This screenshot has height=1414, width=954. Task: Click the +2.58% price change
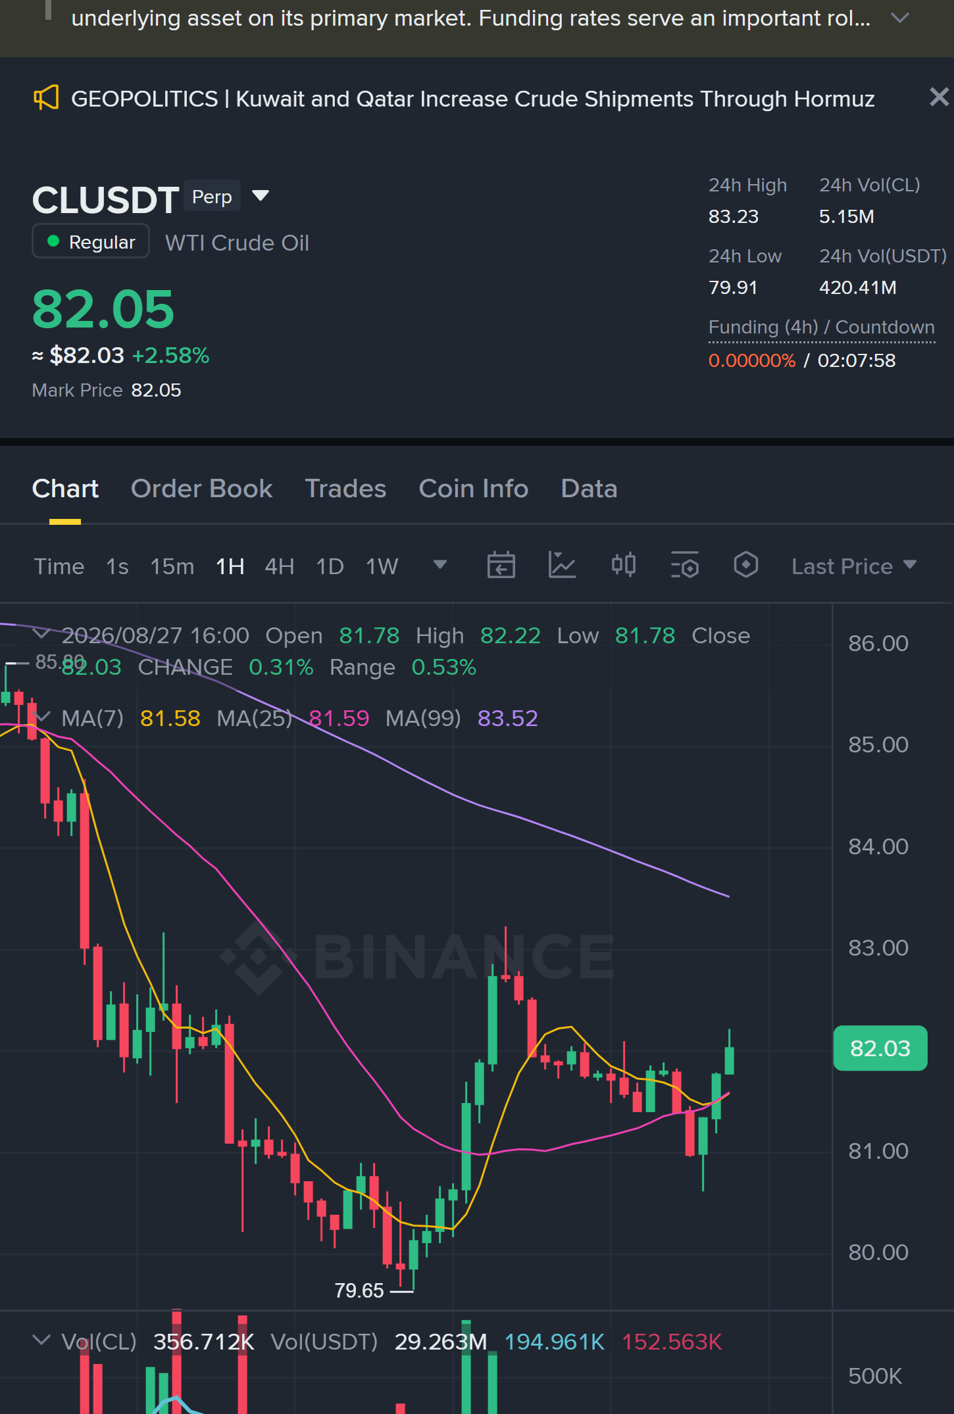point(171,355)
